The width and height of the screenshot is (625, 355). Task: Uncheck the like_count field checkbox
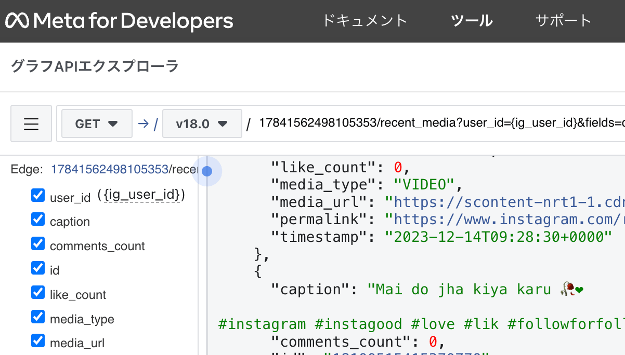click(38, 293)
